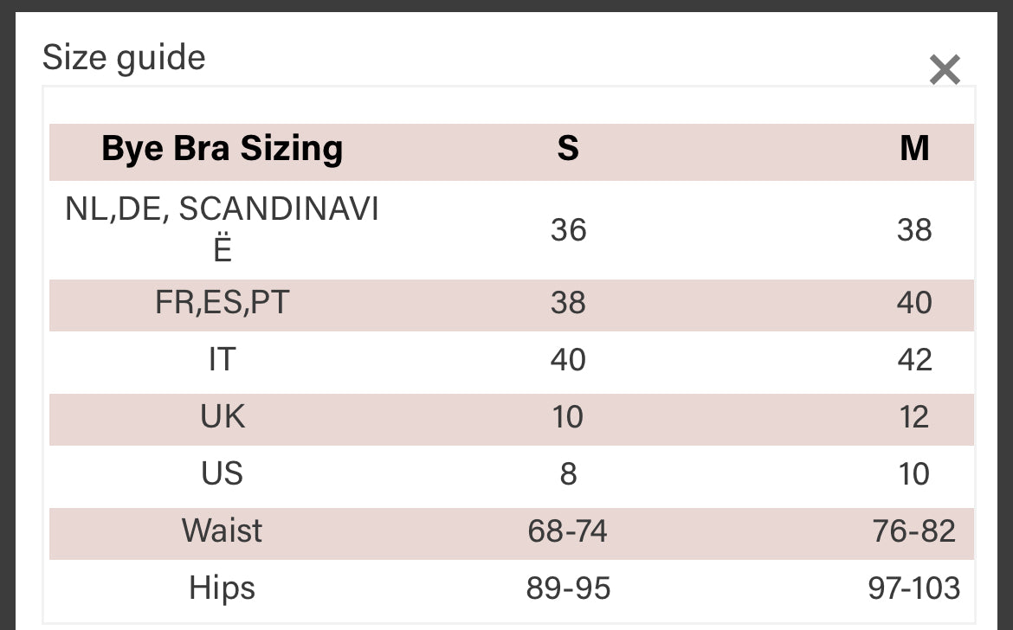Click the NL,DE size value 36
The height and width of the screenshot is (630, 1013).
(x=568, y=230)
